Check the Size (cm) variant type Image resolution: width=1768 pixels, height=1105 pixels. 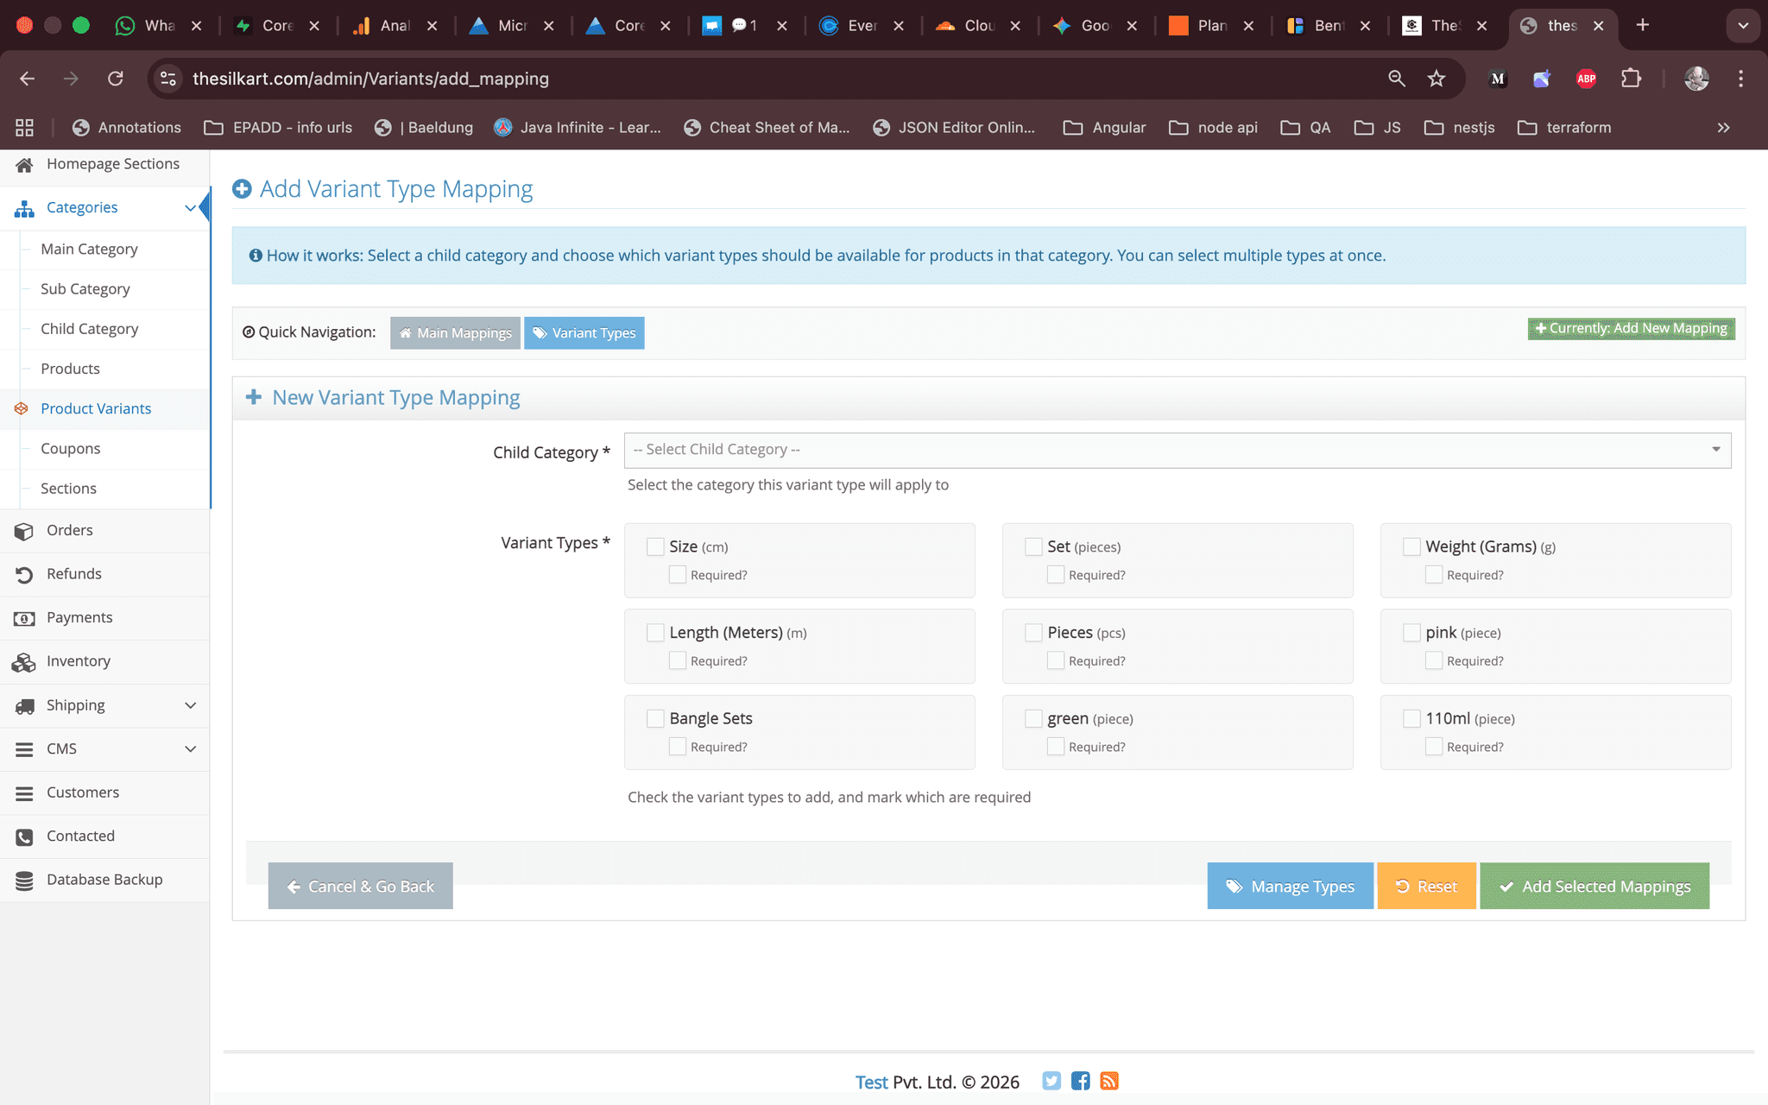(655, 546)
